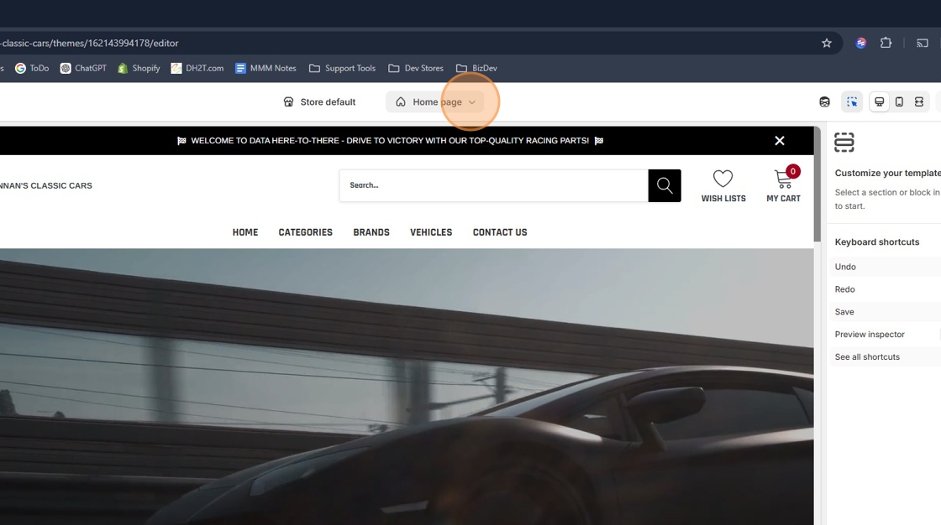Open My Cart icon
This screenshot has width=941, height=525.
click(782, 179)
